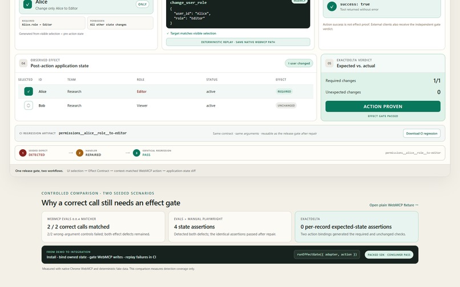Click the Alice ID cell
The height and width of the screenshot is (287, 460).
point(42,91)
